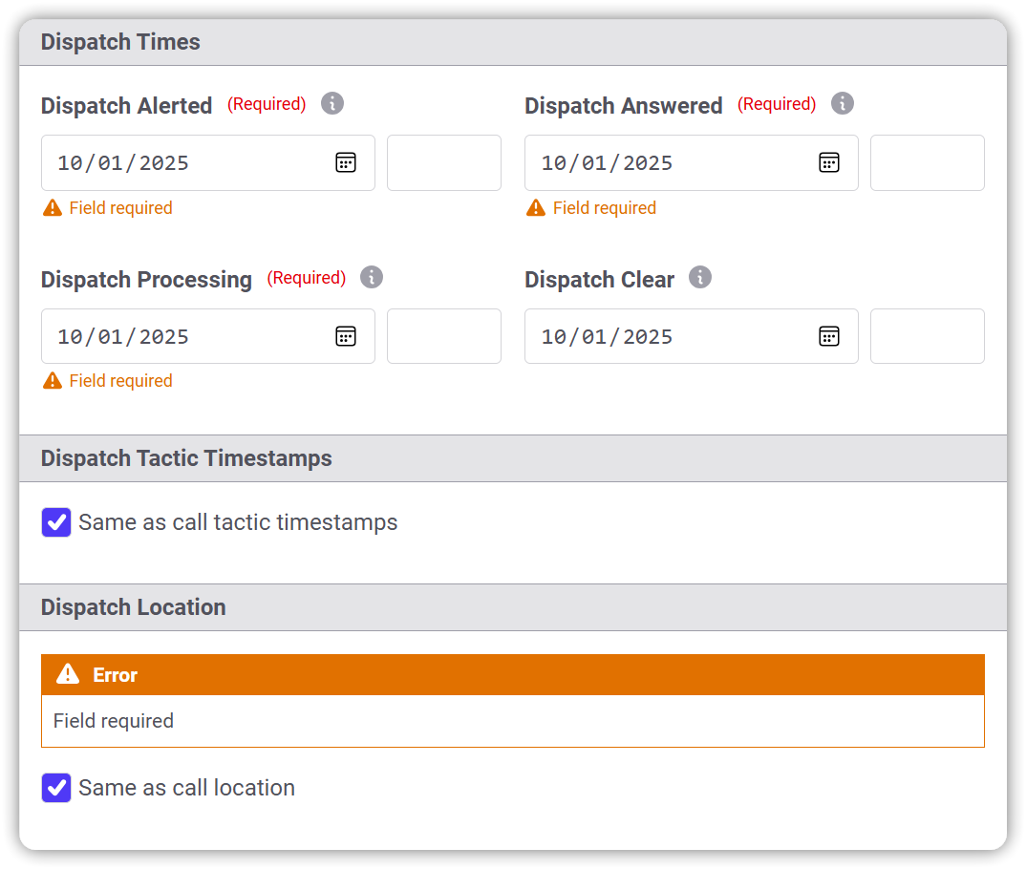The image size is (1026, 869).
Task: Open calendar picker for Dispatch Alerted date
Action: (345, 162)
